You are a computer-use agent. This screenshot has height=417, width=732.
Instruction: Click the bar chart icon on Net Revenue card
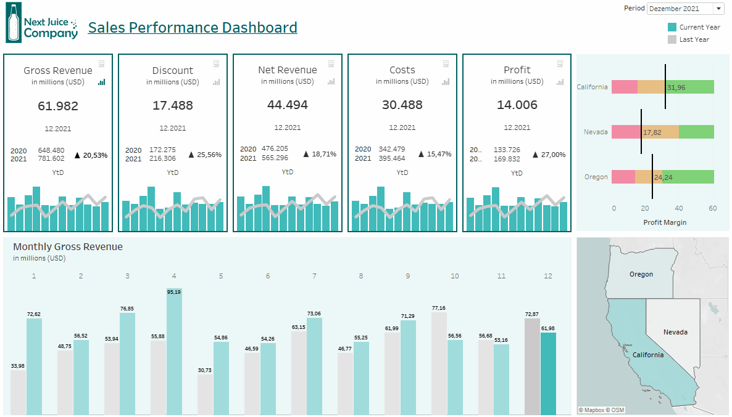[331, 81]
